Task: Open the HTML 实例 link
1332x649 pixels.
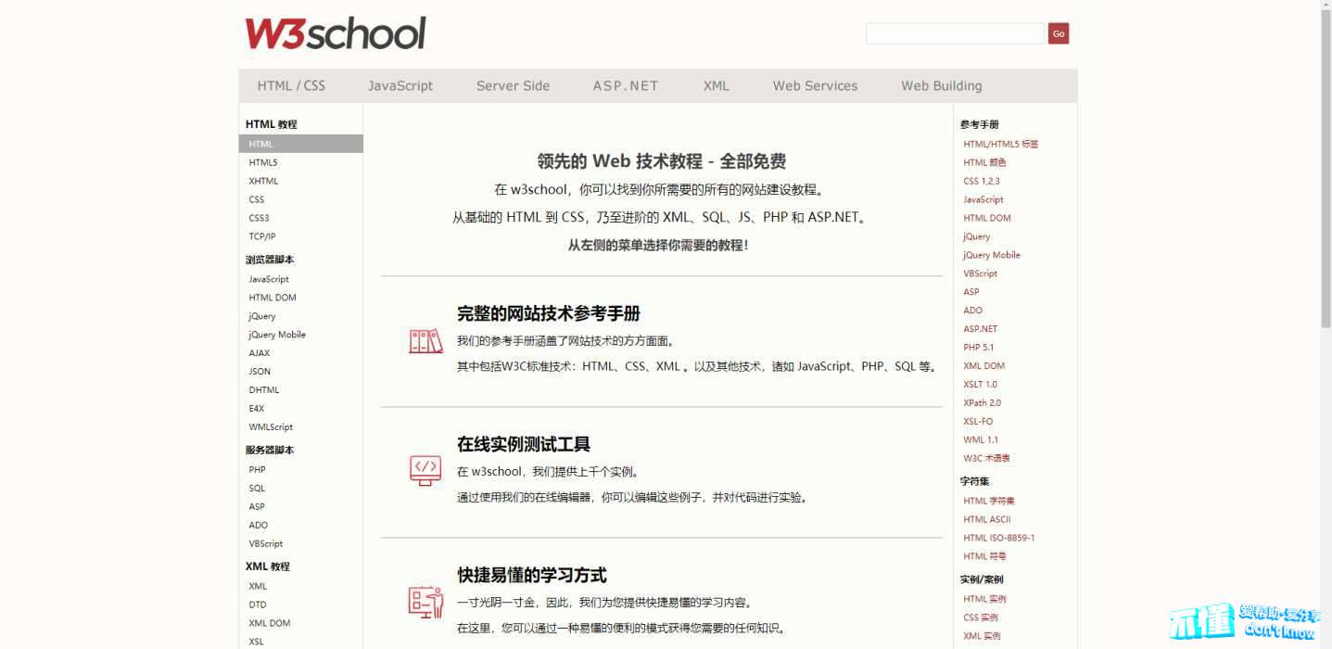Action: [984, 600]
